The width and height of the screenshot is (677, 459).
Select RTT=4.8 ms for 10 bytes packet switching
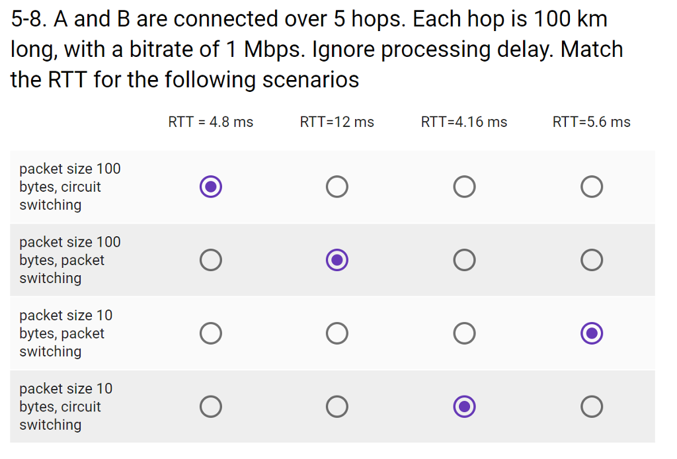[x=210, y=333]
